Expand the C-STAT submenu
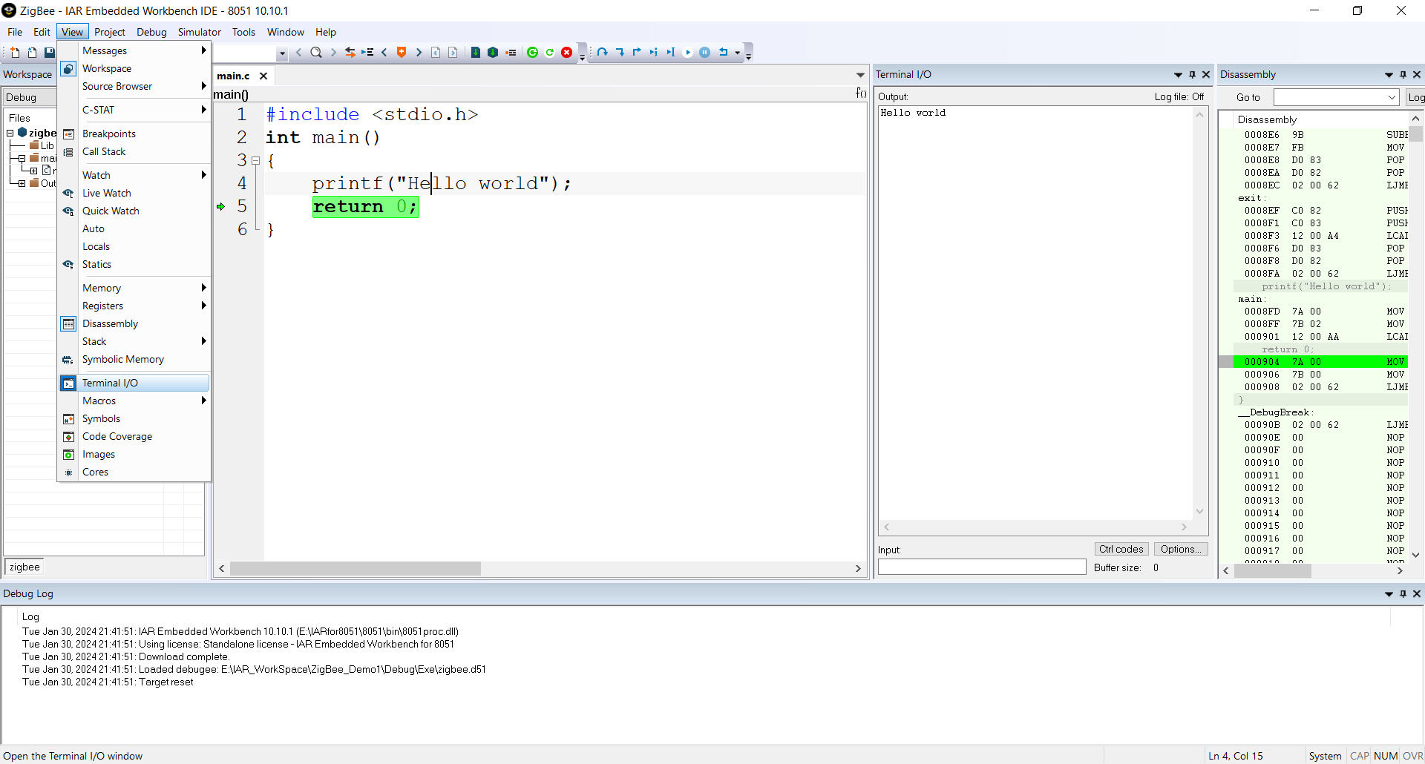 (x=134, y=110)
